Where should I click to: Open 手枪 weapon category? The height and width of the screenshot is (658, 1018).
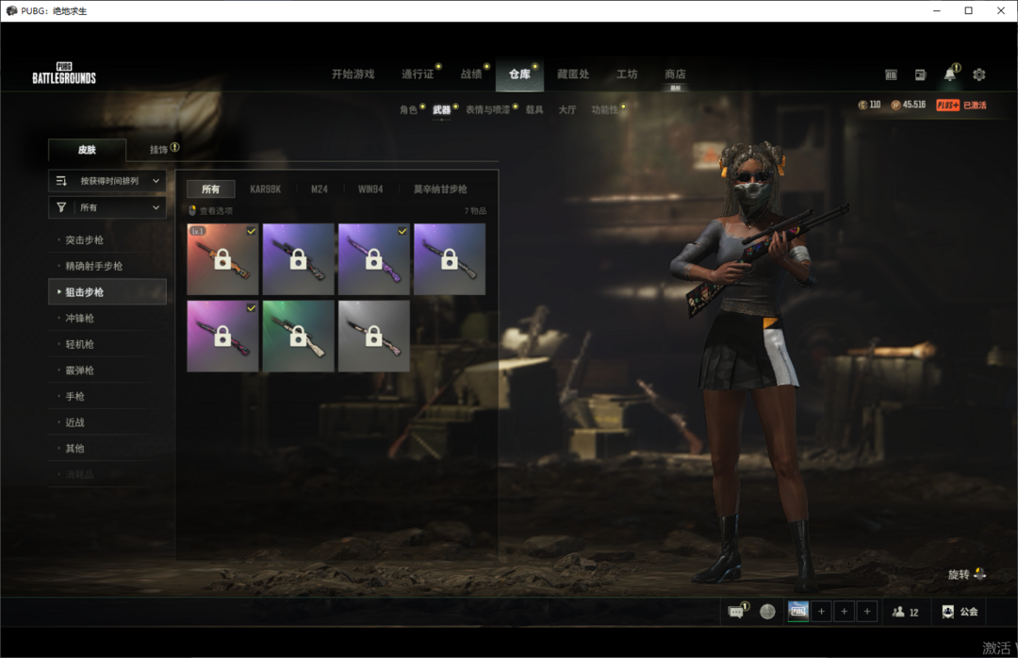point(107,396)
